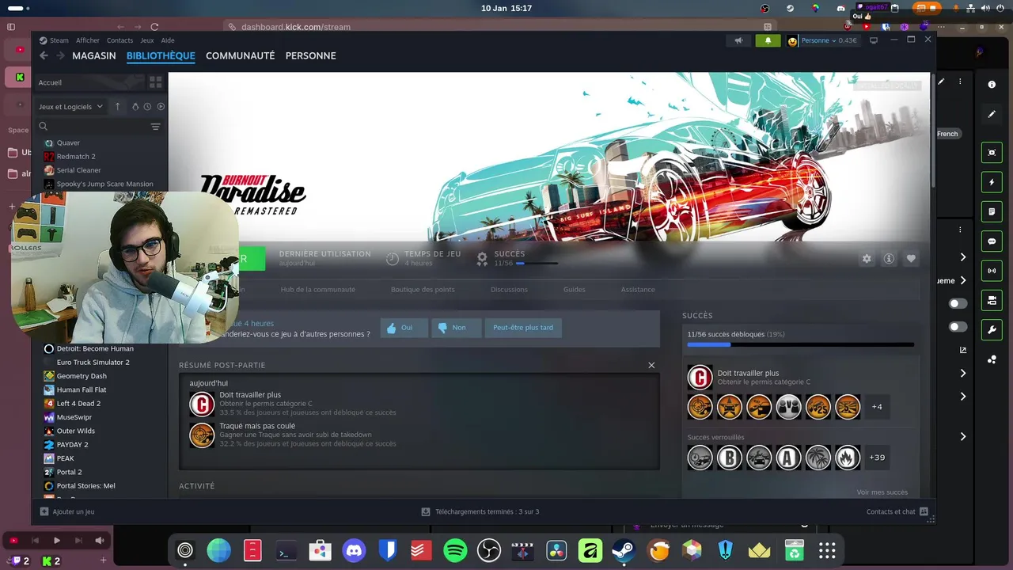Open Steam notifications bell
Image resolution: width=1013 pixels, height=570 pixels.
click(768, 40)
